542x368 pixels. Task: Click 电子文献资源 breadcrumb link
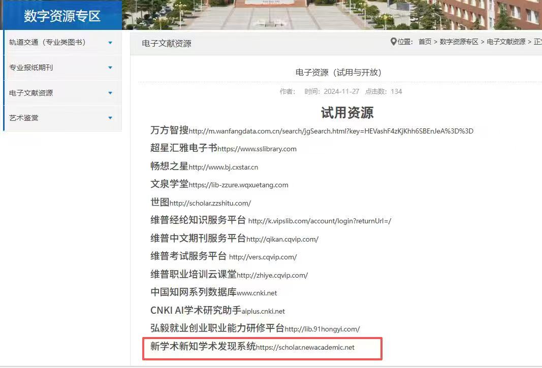point(506,42)
